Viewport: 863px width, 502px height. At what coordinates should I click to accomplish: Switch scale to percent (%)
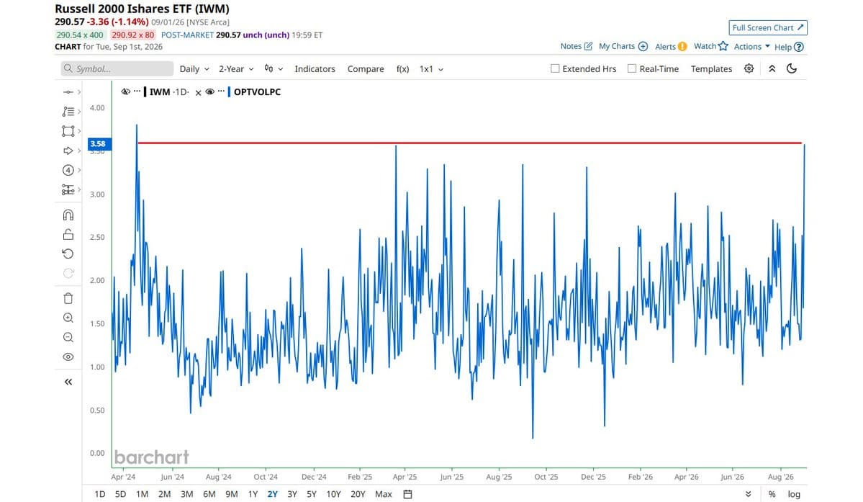tap(772, 494)
